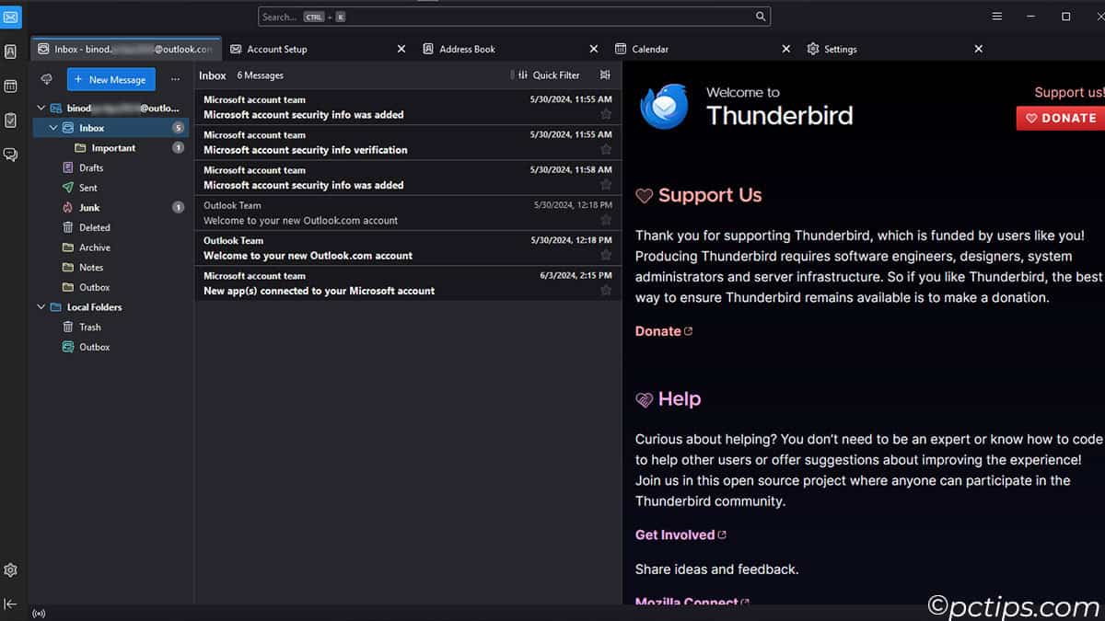The height and width of the screenshot is (621, 1105).
Task: Select the Mail space icon at top left
Action: pyautogui.click(x=11, y=17)
